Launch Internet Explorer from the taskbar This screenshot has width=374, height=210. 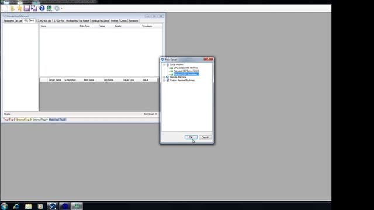coord(16,206)
